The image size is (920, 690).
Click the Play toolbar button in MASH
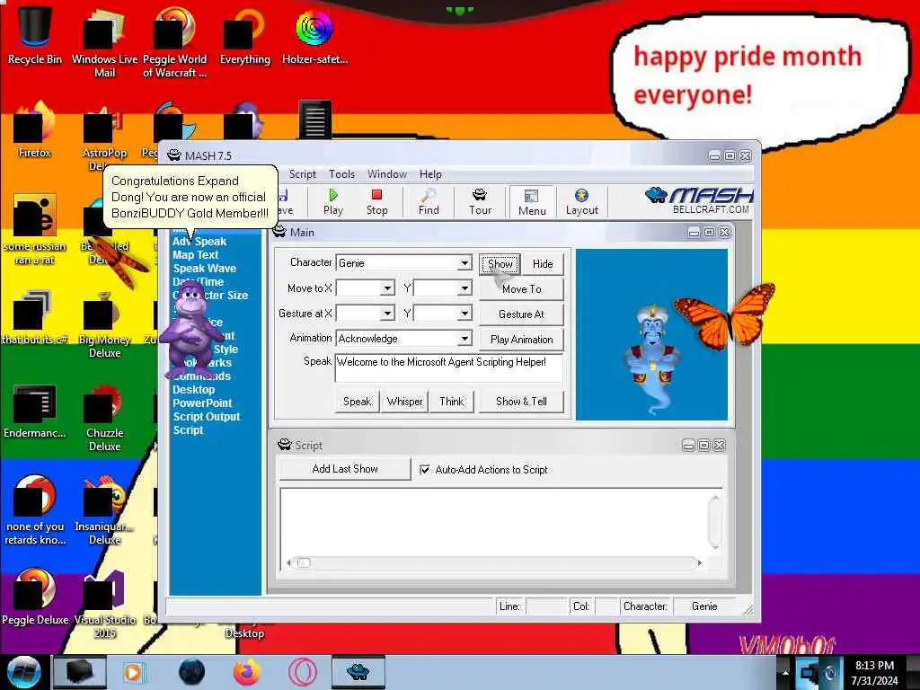coord(333,202)
